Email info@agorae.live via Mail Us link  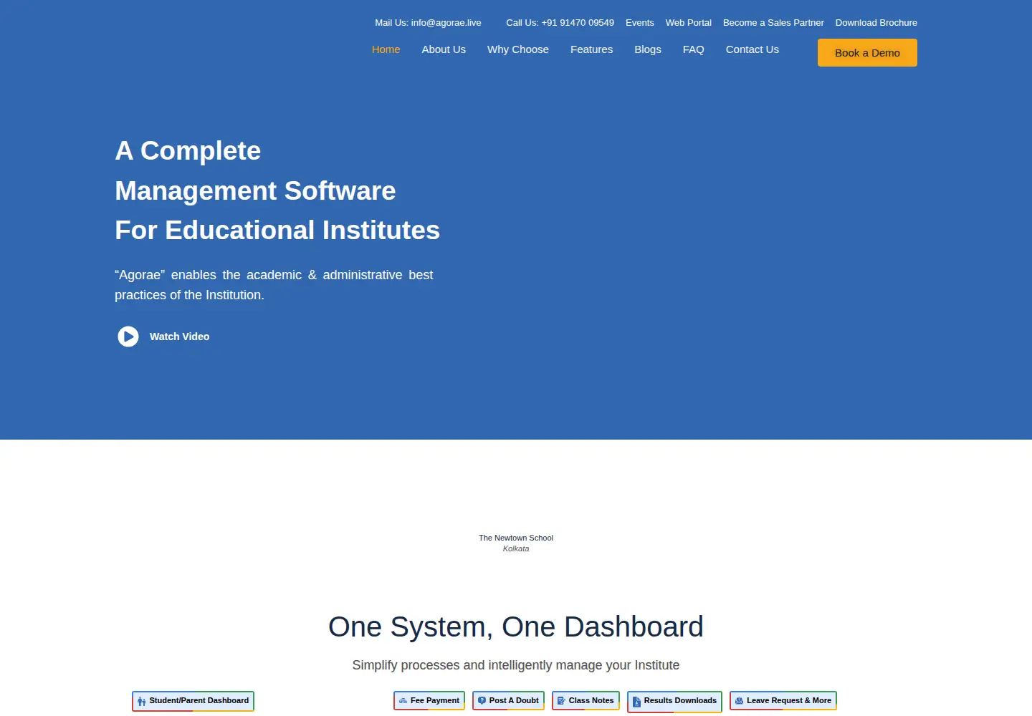tap(428, 23)
